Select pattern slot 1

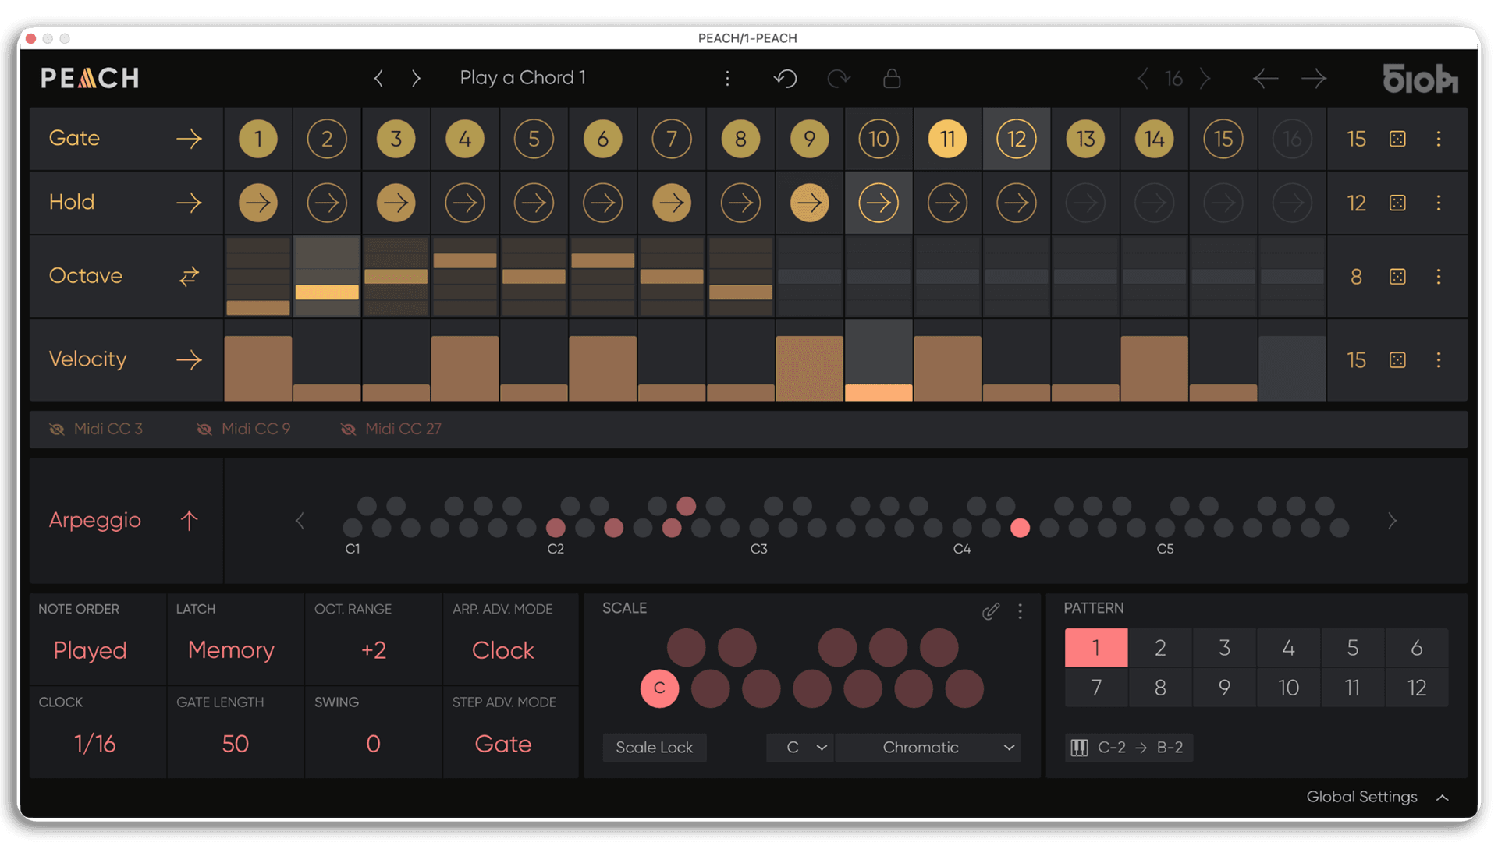click(1096, 648)
